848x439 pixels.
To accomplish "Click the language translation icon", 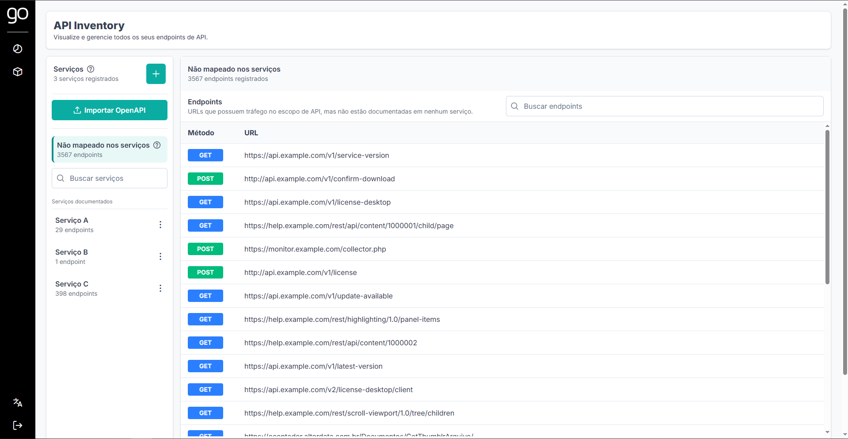I will 18,402.
